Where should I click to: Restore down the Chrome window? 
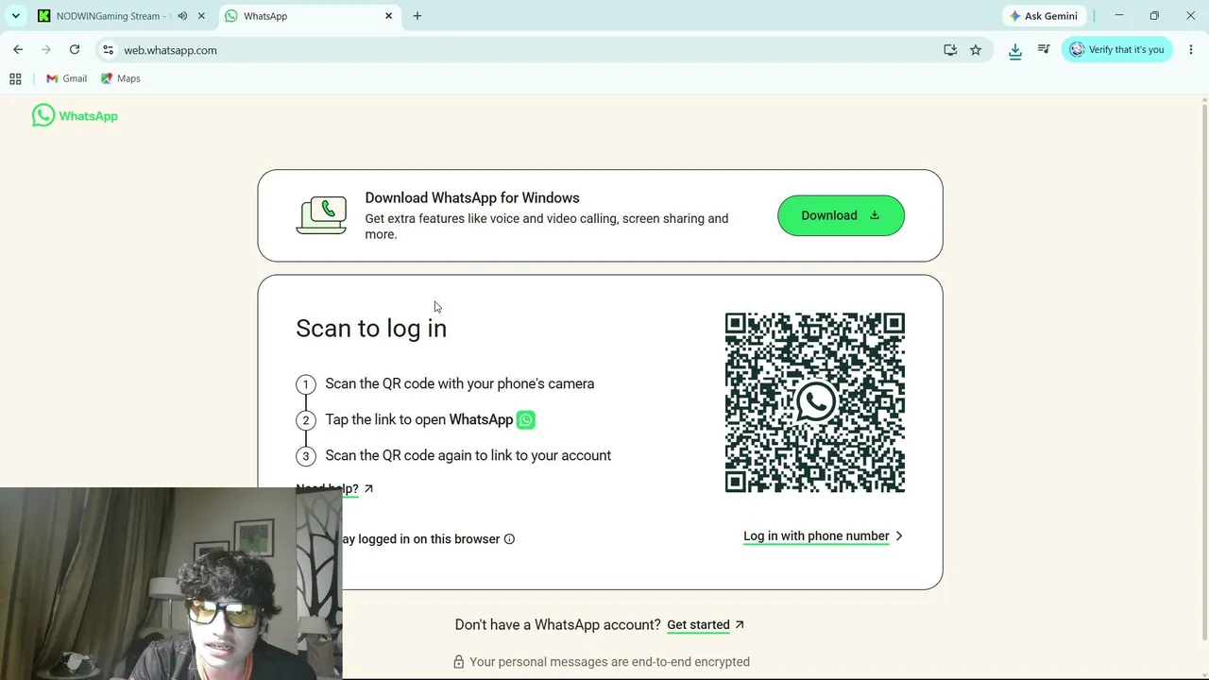pyautogui.click(x=1154, y=16)
